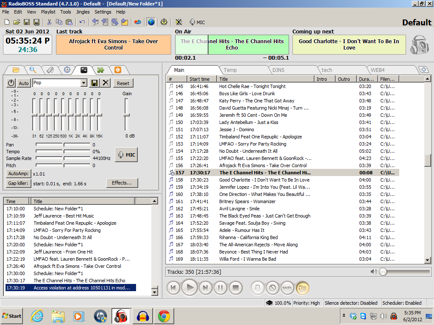Viewport: 434px width, 325px height.
Task: Click the large MIC button in the equalizer panel
Action: click(x=126, y=155)
